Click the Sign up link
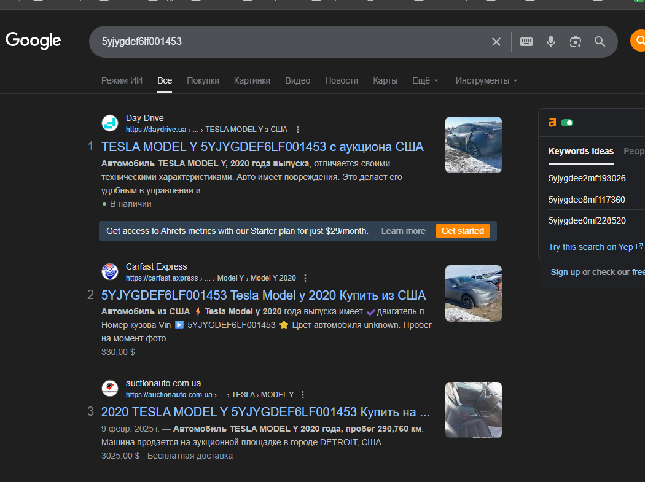Image resolution: width=645 pixels, height=482 pixels. 565,272
